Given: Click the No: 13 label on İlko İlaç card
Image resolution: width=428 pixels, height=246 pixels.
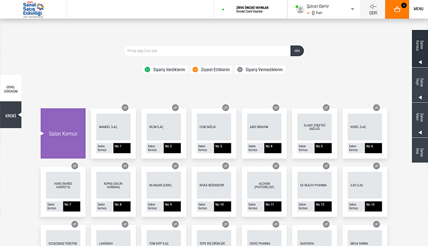Looking at the screenshot, I should pos(373,206).
